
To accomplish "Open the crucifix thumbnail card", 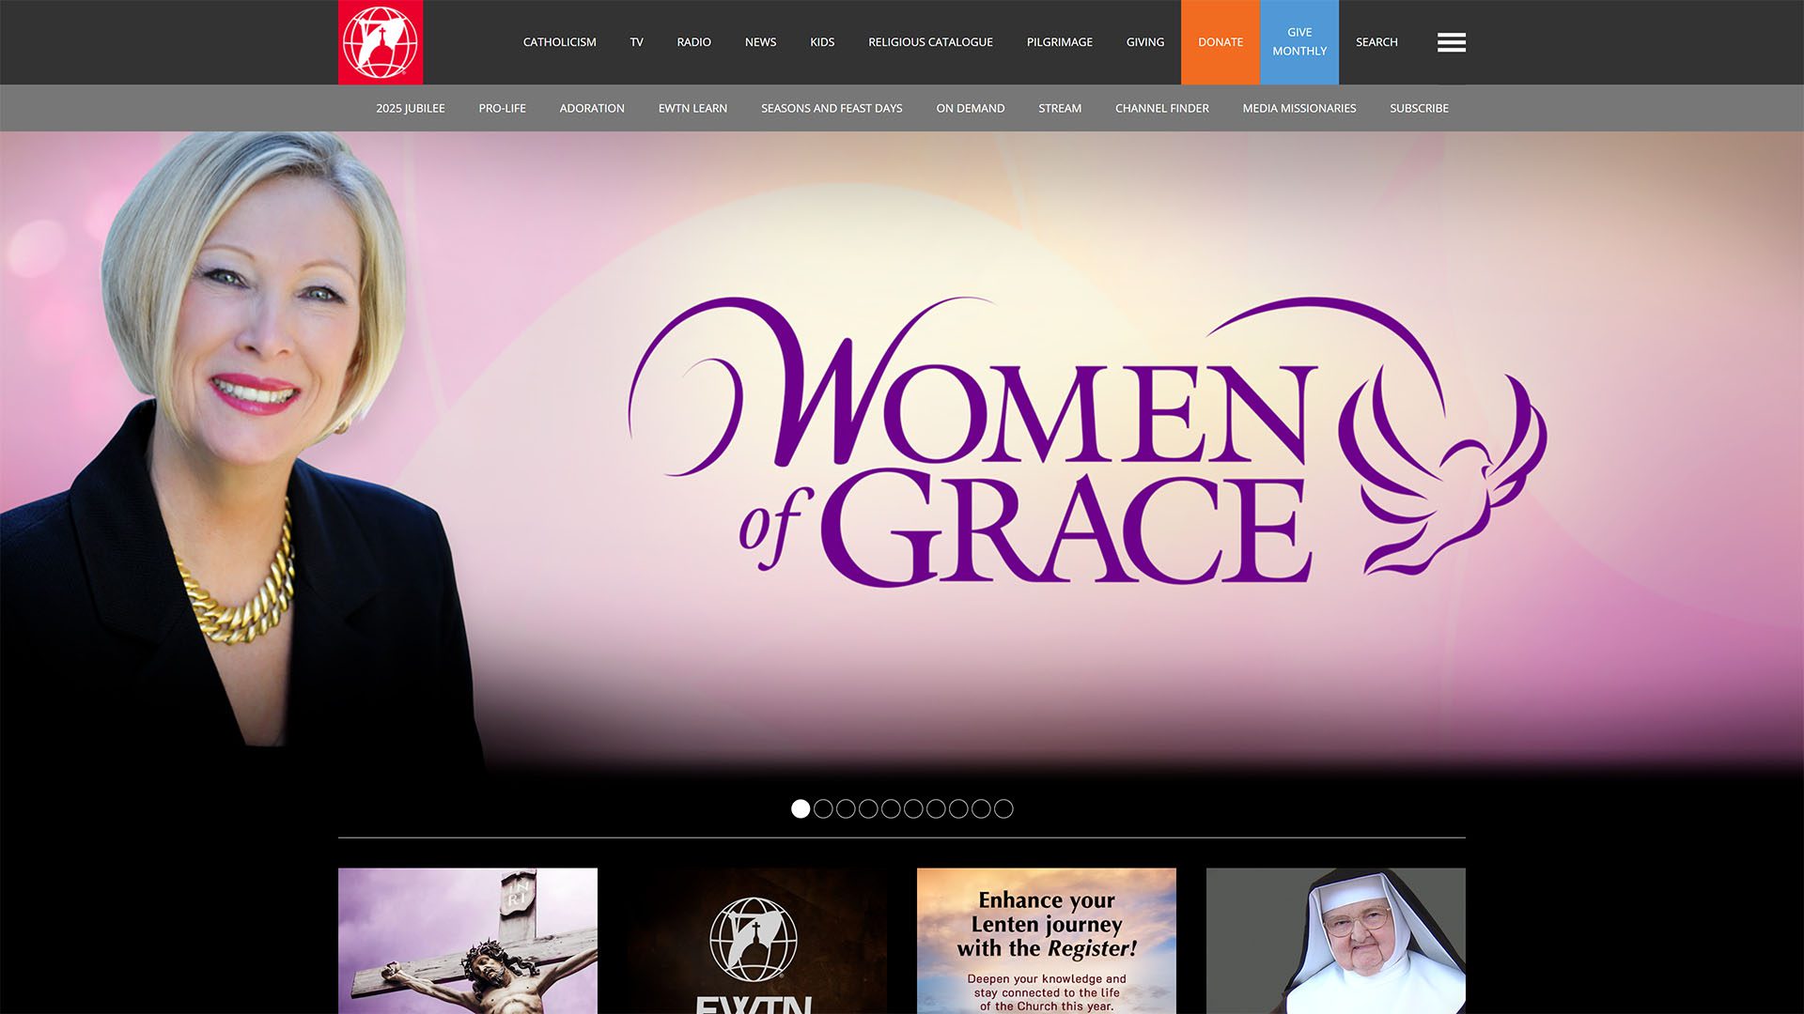I will [x=468, y=941].
